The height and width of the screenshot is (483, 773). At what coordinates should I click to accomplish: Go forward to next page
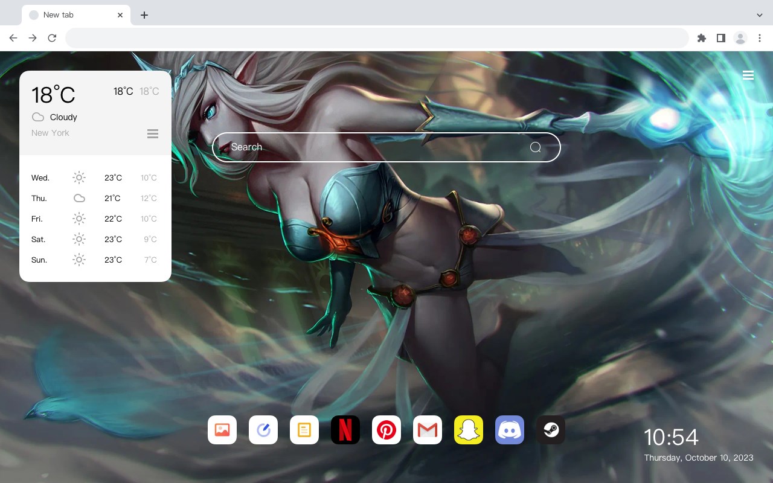tap(33, 38)
